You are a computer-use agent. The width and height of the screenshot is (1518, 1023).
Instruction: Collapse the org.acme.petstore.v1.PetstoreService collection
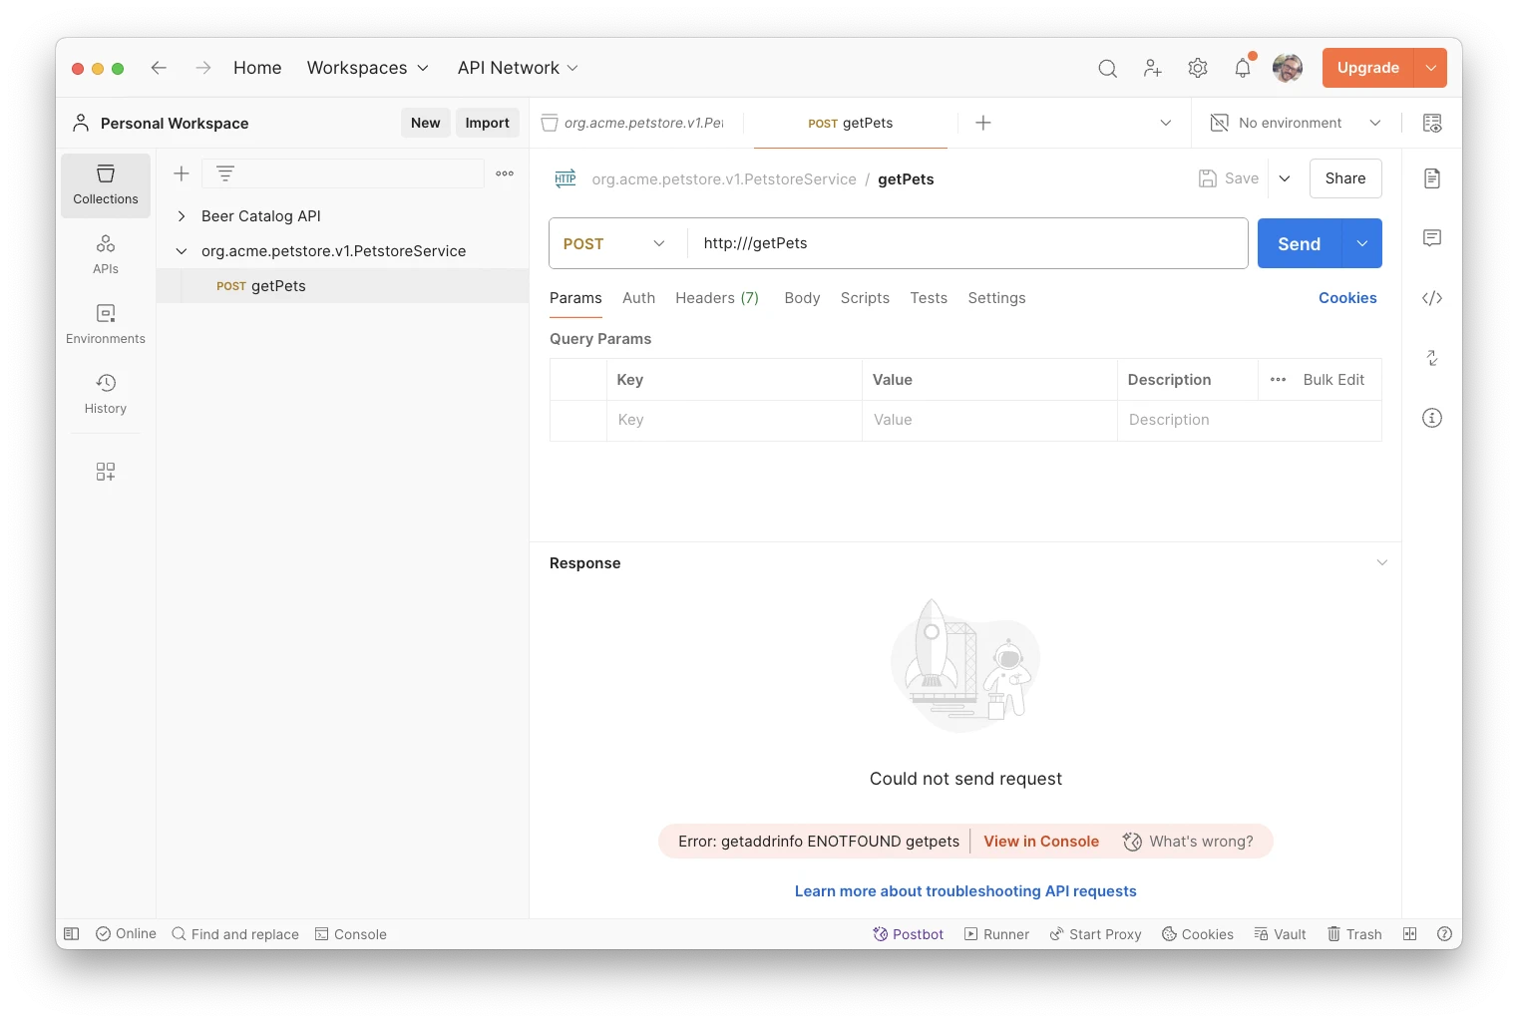[182, 251]
